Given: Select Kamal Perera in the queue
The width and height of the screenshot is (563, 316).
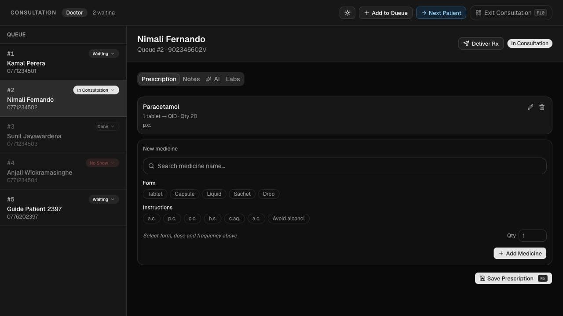Looking at the screenshot, I should [x=63, y=62].
